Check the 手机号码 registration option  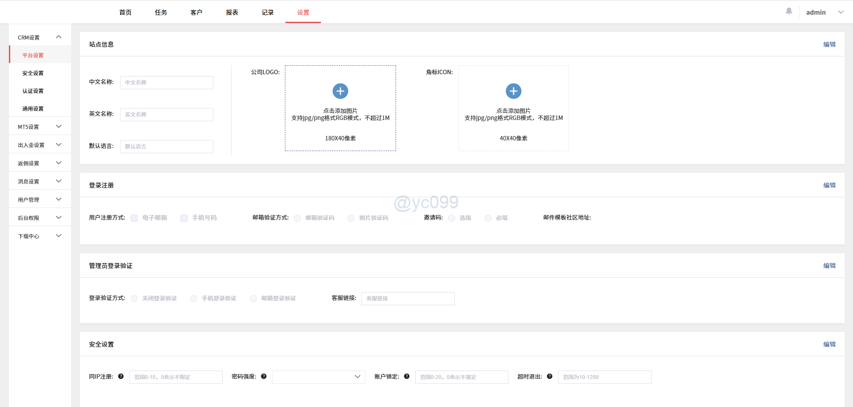tap(184, 218)
